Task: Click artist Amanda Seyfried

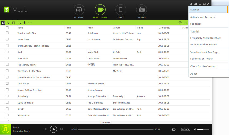Action: click(96, 84)
